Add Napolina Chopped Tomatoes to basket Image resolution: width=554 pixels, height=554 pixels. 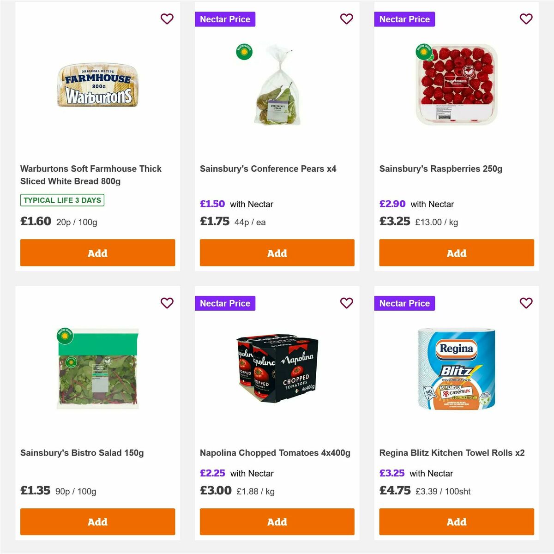(277, 522)
